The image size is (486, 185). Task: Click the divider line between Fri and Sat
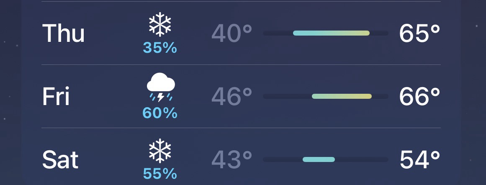[x=242, y=128]
